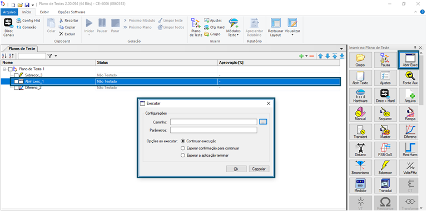
Task: Insert the PSB OoS test module
Action: pyautogui.click(x=385, y=150)
